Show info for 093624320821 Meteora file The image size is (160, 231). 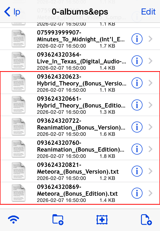(x=137, y=171)
